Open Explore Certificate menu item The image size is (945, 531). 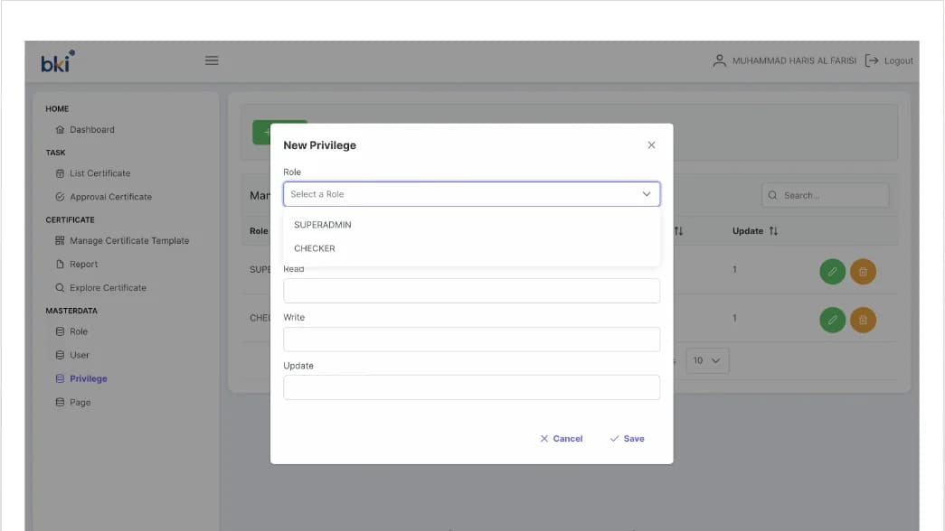[x=108, y=288]
